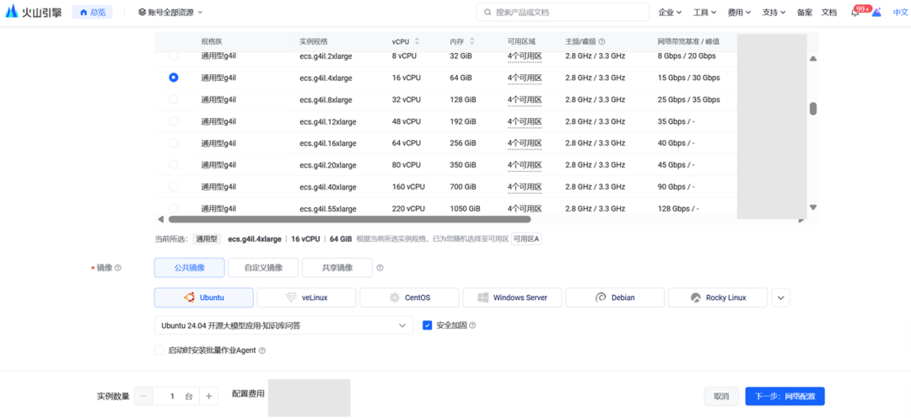Click the 下一步: 网络配置 button
This screenshot has width=911, height=418.
(x=784, y=396)
